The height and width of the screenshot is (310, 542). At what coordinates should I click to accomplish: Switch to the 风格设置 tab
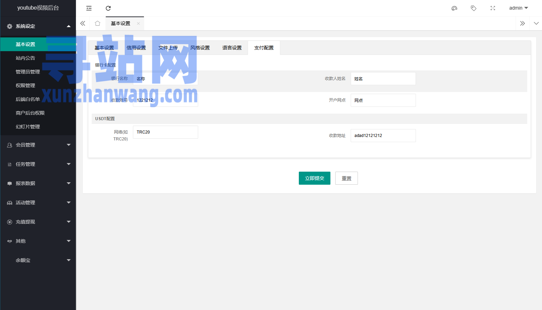(x=200, y=48)
